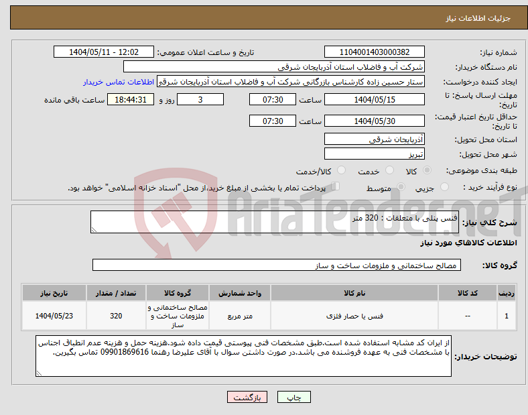This screenshot has height=415, width=528.
Task: Click the need date cell 1404/05/23
Action: point(54,316)
